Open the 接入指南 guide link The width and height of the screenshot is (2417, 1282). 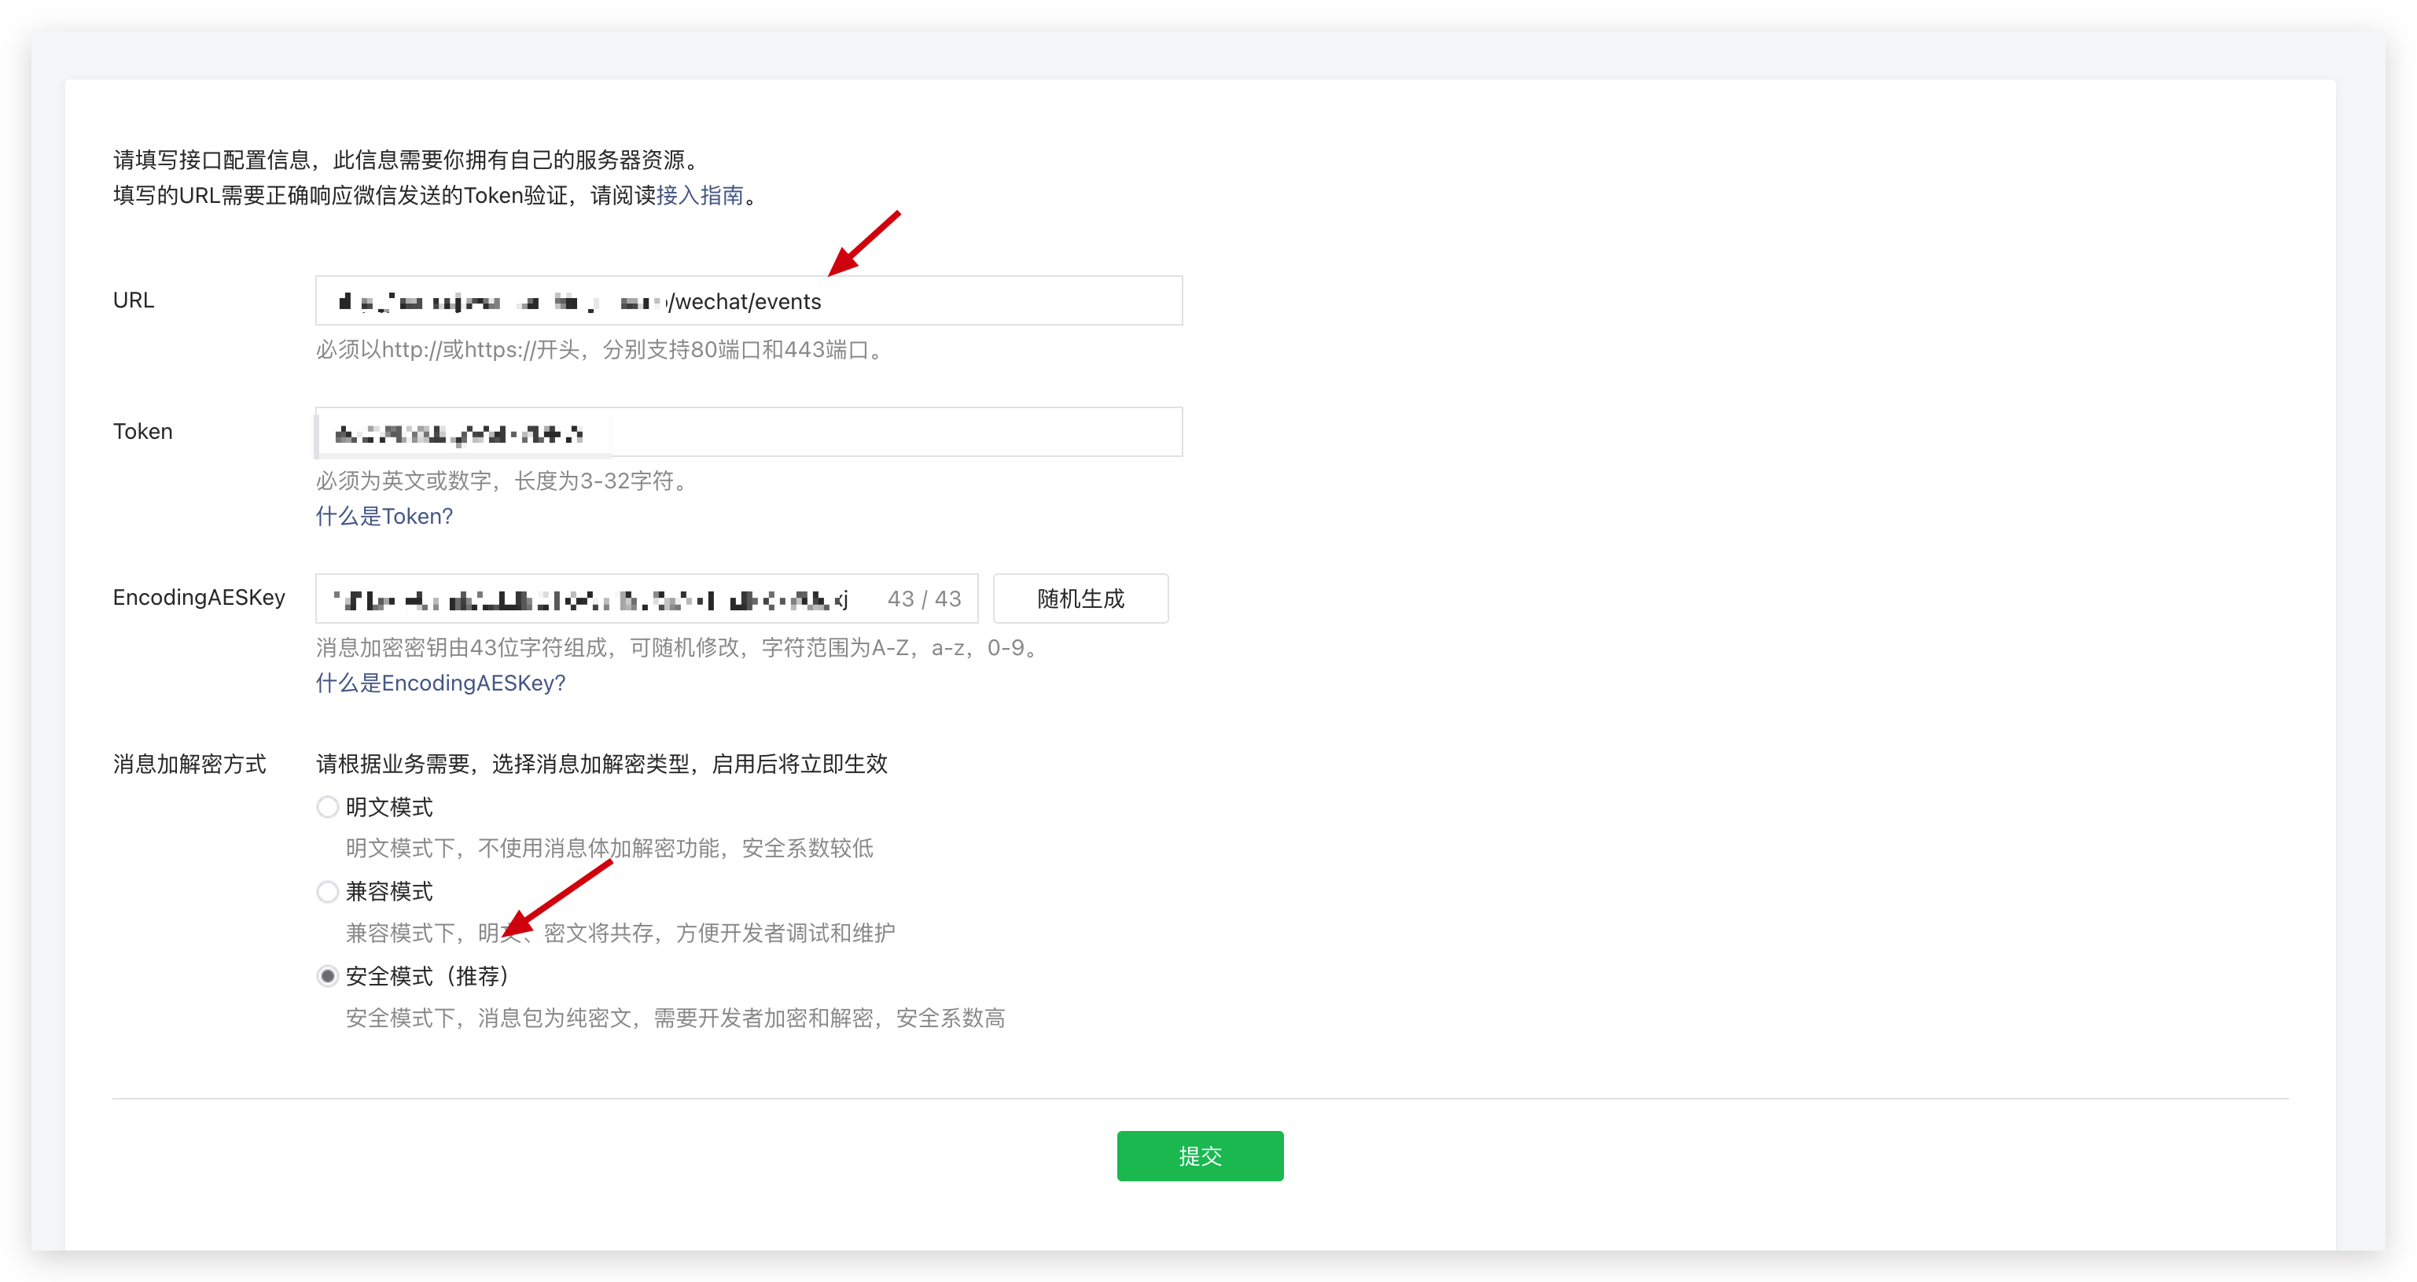tap(699, 195)
